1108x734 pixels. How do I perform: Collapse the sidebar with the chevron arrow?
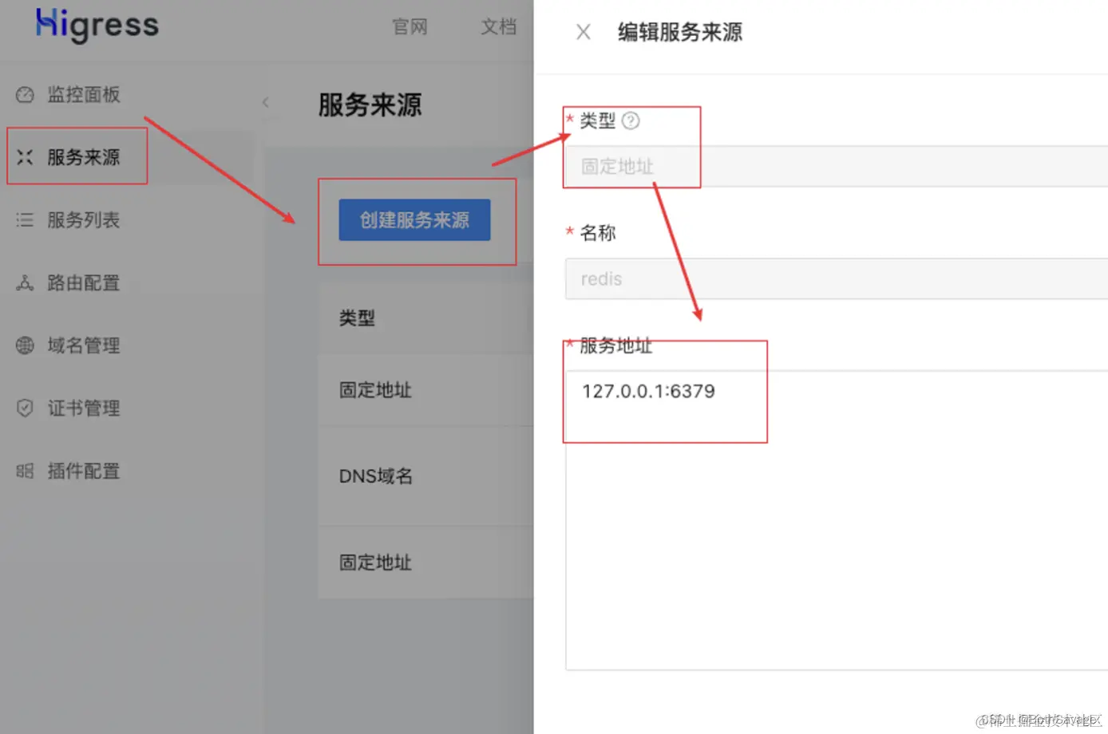(265, 102)
